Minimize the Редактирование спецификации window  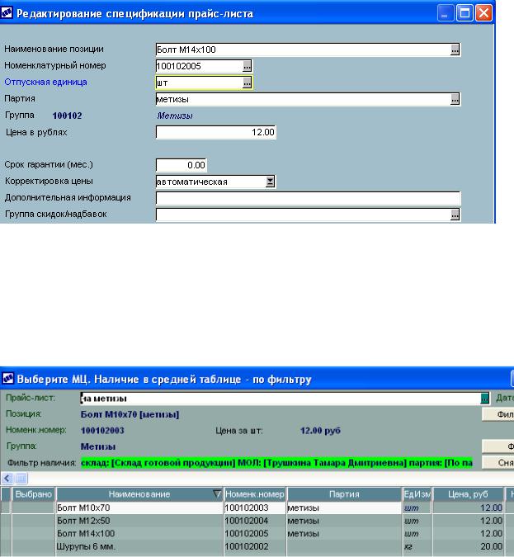(x=445, y=13)
